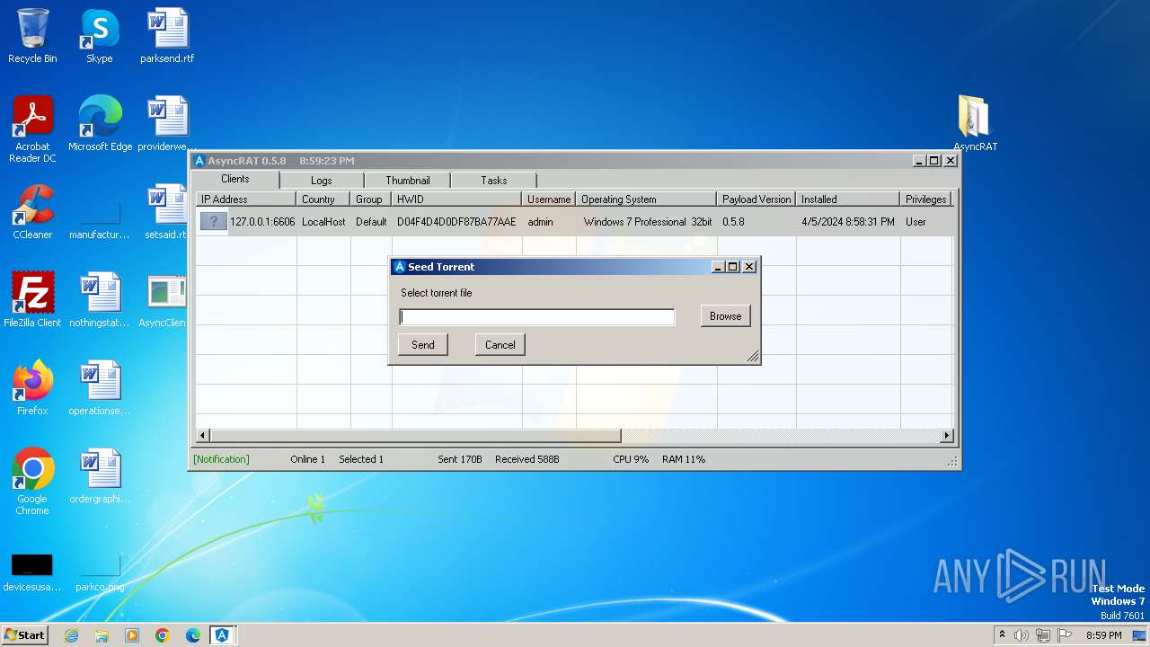The height and width of the screenshot is (647, 1150).
Task: Select client 127.0.0.1:6606 row
Action: pos(573,222)
